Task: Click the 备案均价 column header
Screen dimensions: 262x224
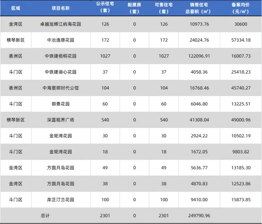Action: 240,8
